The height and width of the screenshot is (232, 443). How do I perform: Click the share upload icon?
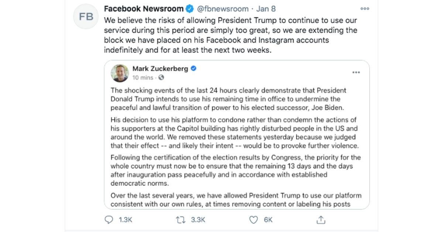(x=321, y=220)
